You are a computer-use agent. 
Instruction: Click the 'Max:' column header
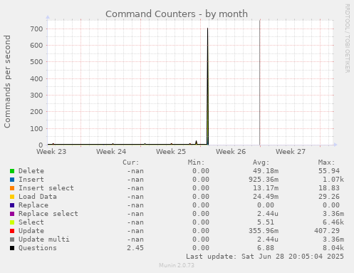pos(326,163)
